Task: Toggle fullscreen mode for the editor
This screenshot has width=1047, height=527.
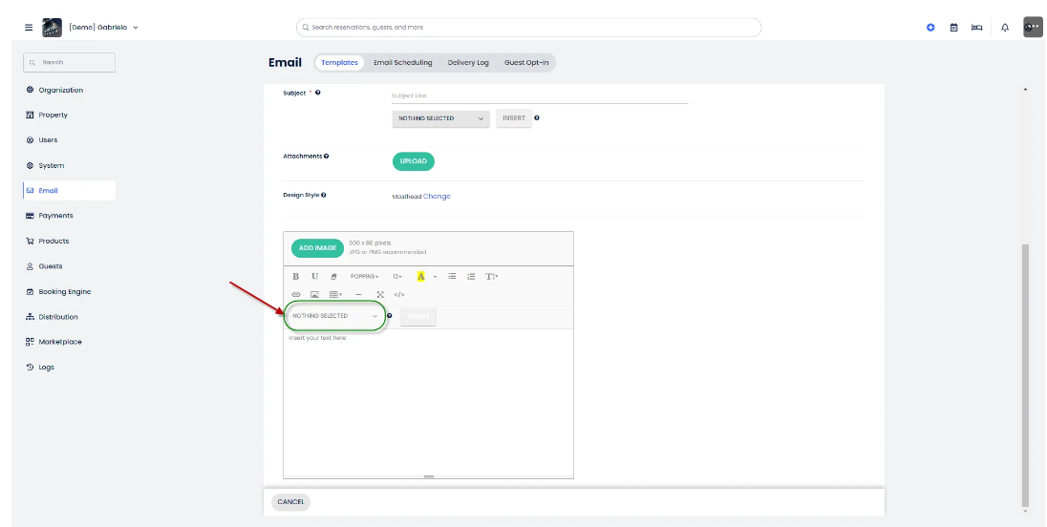Action: (x=380, y=295)
